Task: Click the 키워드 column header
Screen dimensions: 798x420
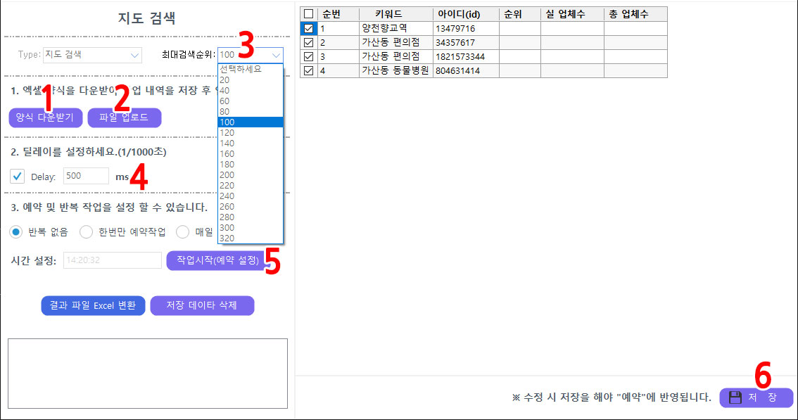Action: click(388, 14)
